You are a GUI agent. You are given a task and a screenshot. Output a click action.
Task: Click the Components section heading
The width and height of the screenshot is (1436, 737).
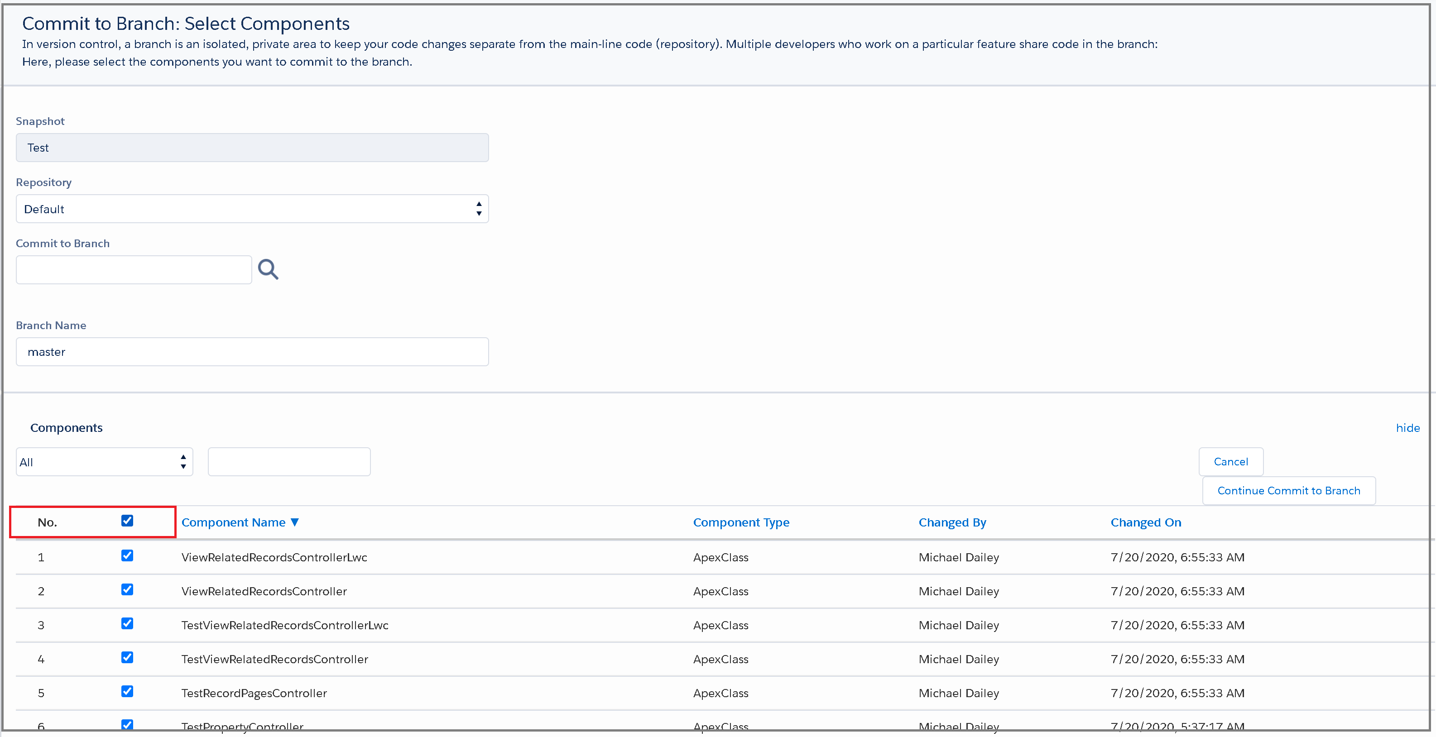tap(66, 428)
